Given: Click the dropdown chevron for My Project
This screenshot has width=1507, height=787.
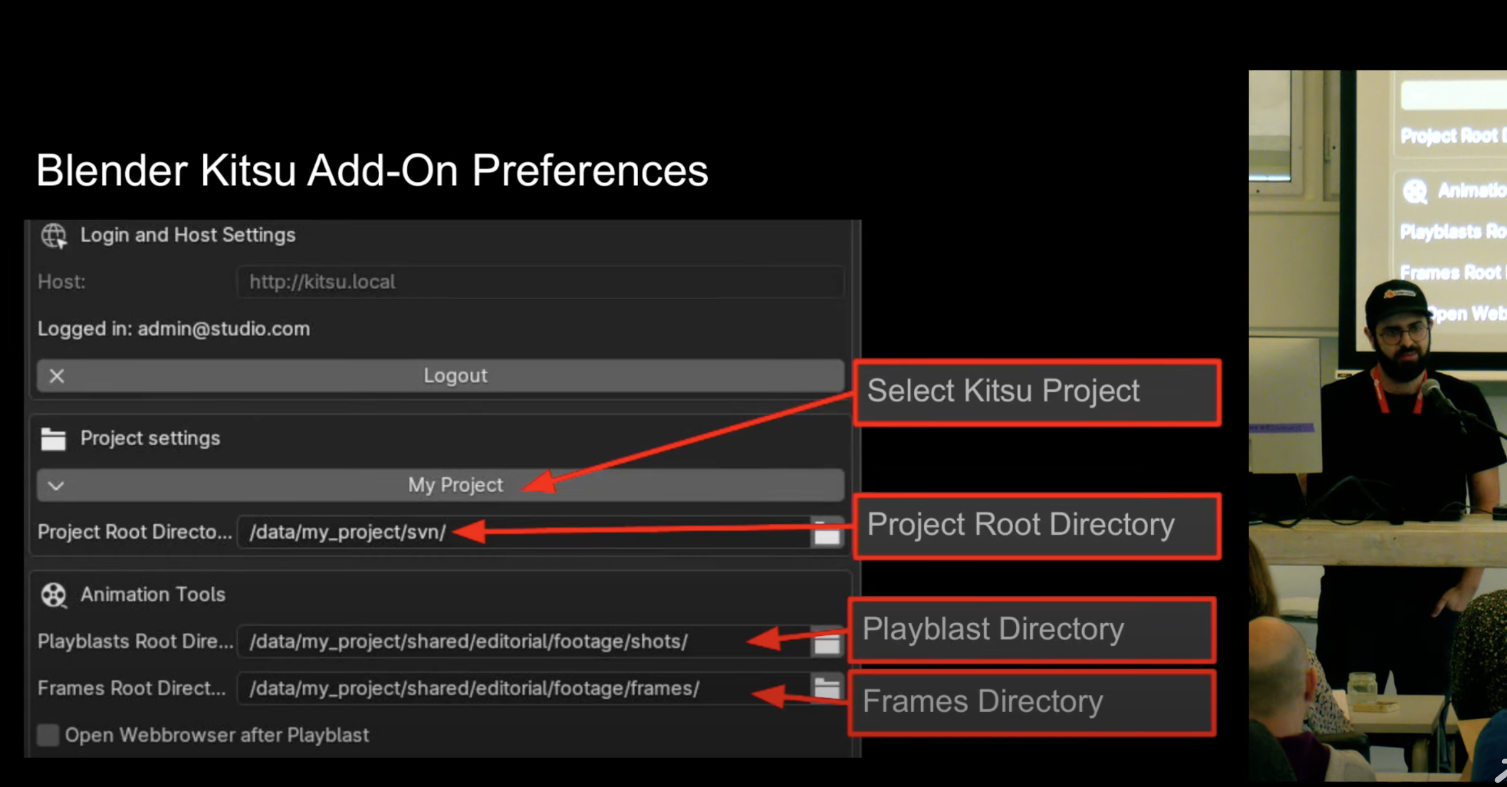Looking at the screenshot, I should (x=56, y=485).
